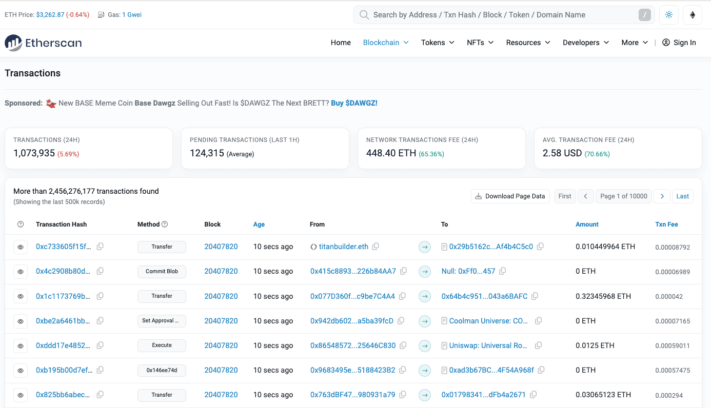
Task: Toggle eye preview for 0xddd17e4852 transaction
Action: point(21,345)
